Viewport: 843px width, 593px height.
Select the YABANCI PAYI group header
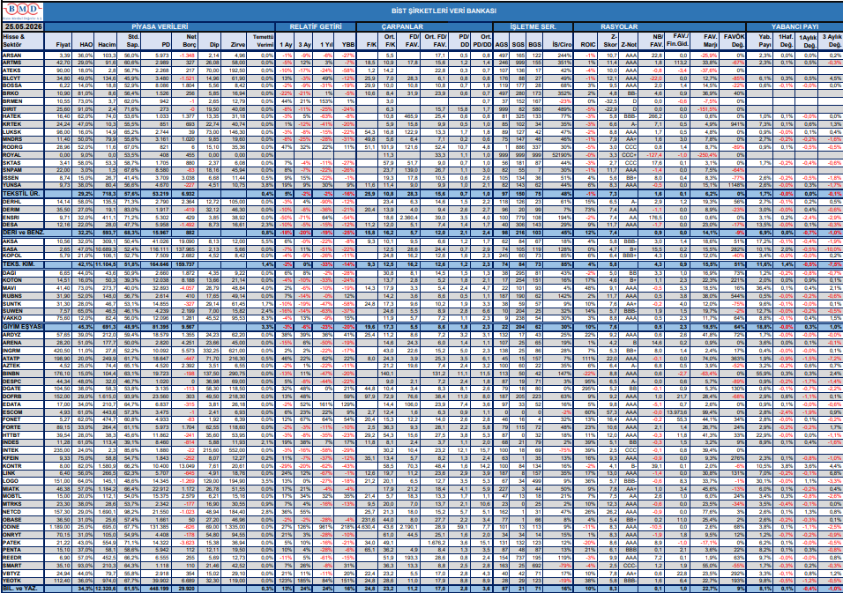(x=795, y=26)
